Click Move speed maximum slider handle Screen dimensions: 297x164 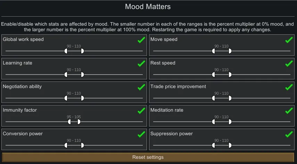(x=230, y=51)
